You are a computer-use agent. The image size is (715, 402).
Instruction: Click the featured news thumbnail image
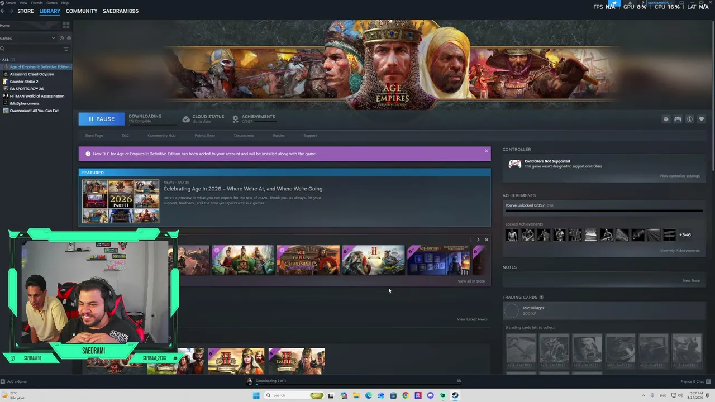pyautogui.click(x=121, y=201)
